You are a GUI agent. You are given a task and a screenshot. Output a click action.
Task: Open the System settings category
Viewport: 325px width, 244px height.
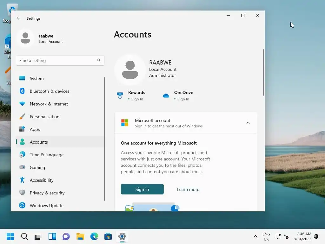coord(60,78)
